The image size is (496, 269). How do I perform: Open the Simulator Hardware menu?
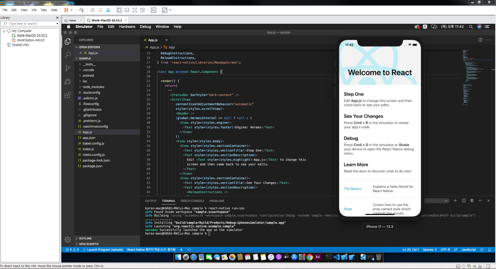(x=127, y=27)
